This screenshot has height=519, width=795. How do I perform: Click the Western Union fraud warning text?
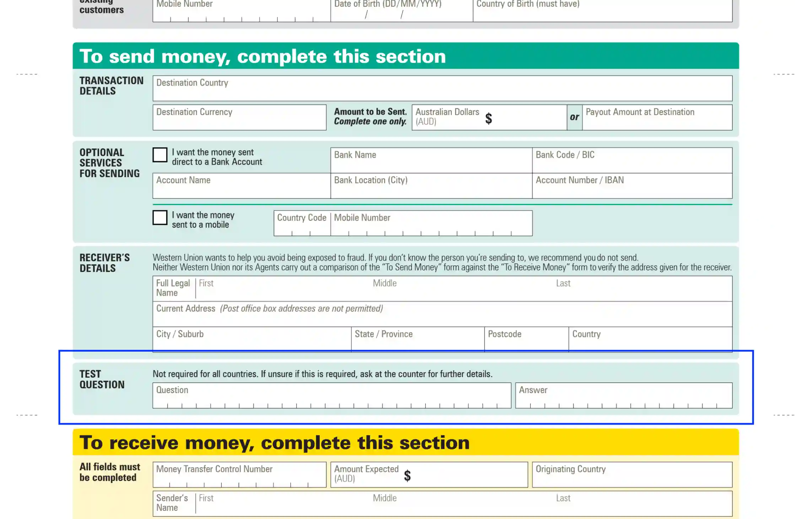(x=442, y=262)
